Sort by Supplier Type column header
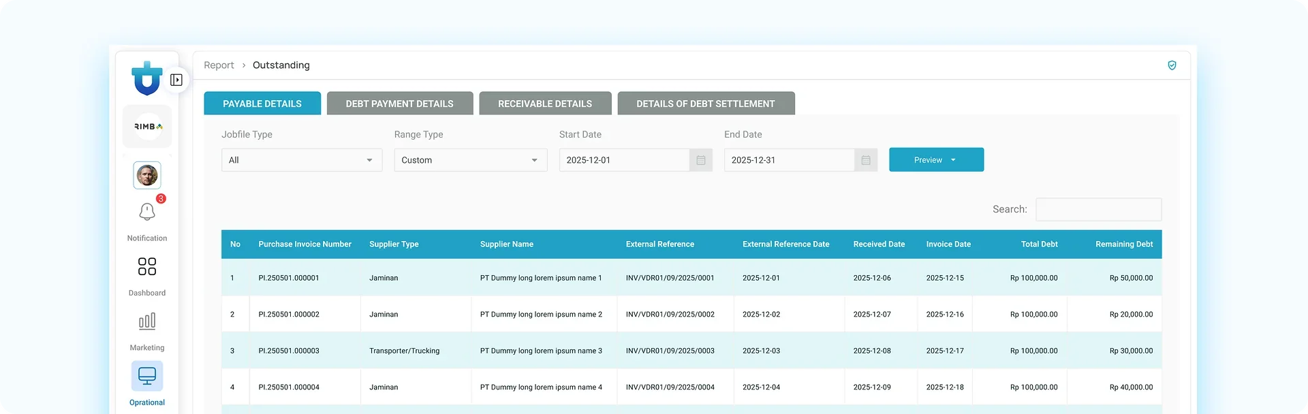The height and width of the screenshot is (414, 1308). (x=394, y=244)
